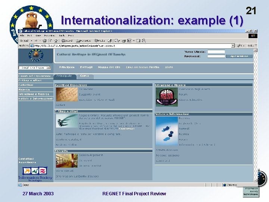Refresh the page with the Refresh icon
Viewport: 269px width, 202px height.
coord(50,41)
